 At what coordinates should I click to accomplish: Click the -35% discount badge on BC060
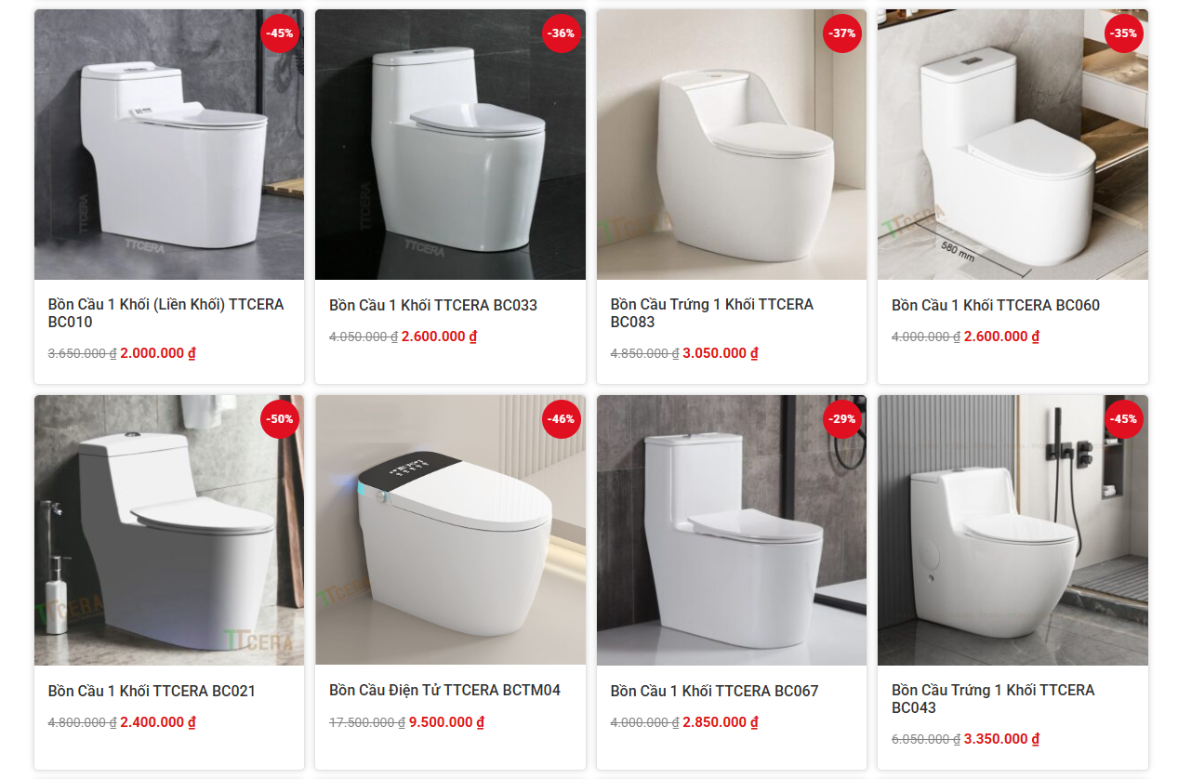point(1124,33)
